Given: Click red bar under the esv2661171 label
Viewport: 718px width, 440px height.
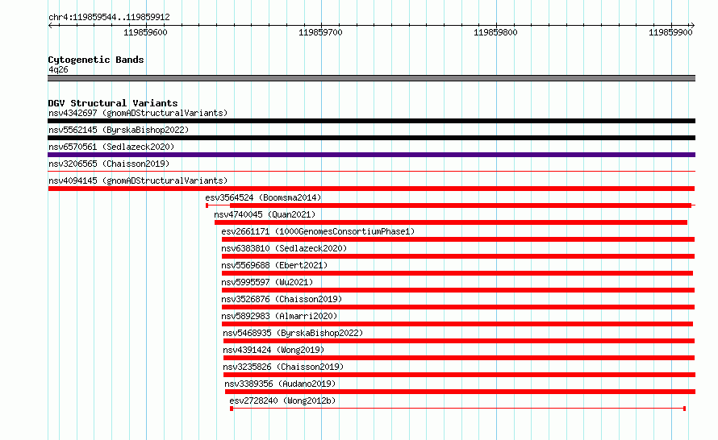Looking at the screenshot, I should pos(458,239).
